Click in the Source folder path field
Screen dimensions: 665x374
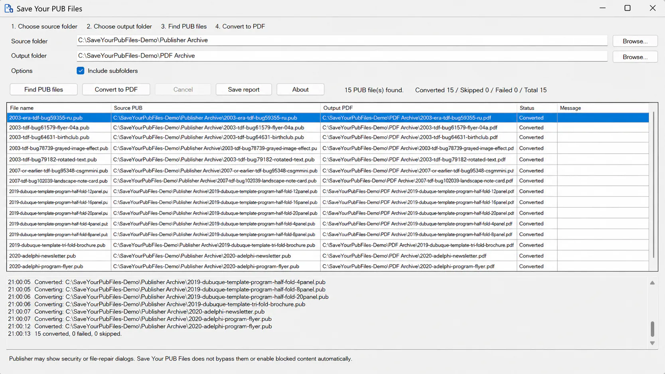342,40
